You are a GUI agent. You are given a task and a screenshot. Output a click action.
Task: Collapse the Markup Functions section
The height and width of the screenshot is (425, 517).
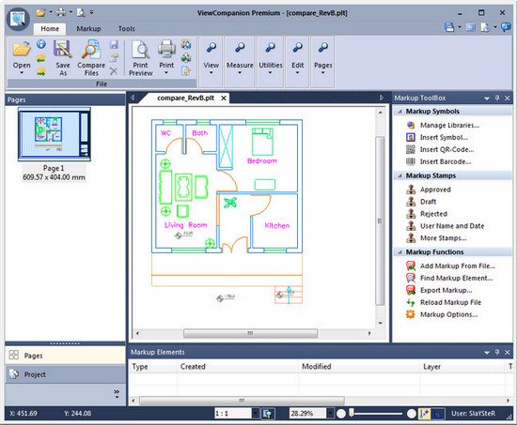(x=399, y=252)
